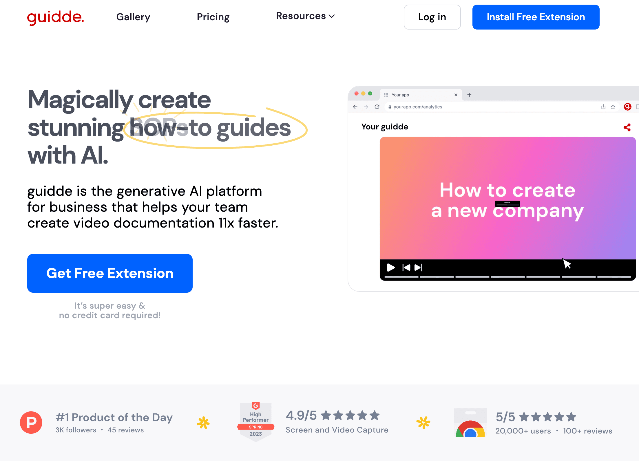Screen dimensions: 639x469
Task: Click the 'Your app' tab grid favicon
Action: (x=386, y=95)
